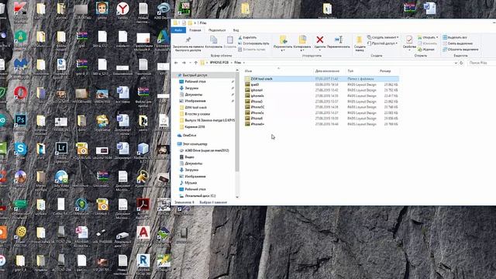Open recent locations dropdown beside forward arrow
The width and height of the screenshot is (496, 279).
point(190,63)
